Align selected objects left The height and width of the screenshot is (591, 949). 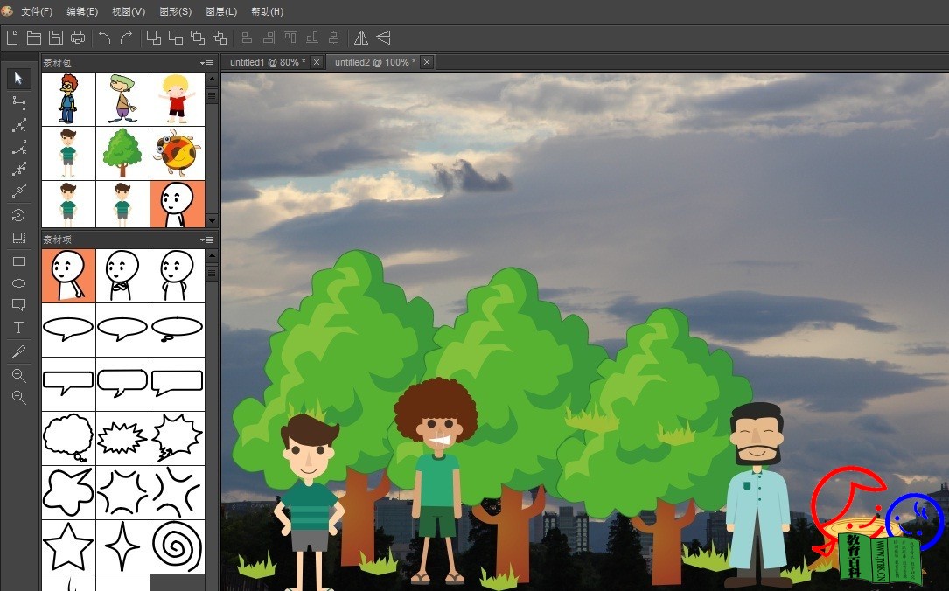pos(247,38)
